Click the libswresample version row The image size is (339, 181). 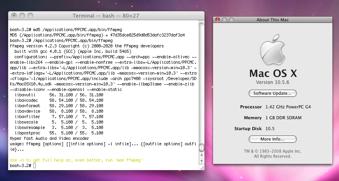[x=59, y=127]
